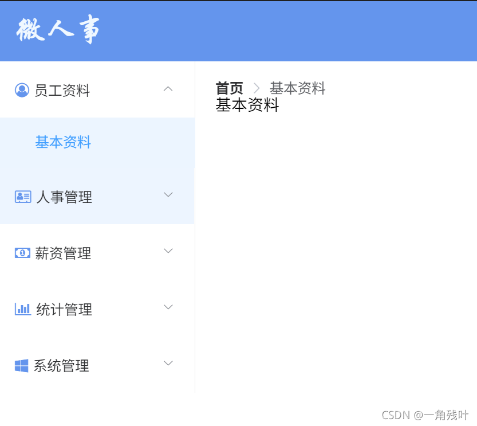
Task: Click 基本资料 in the breadcrumb
Action: point(297,88)
